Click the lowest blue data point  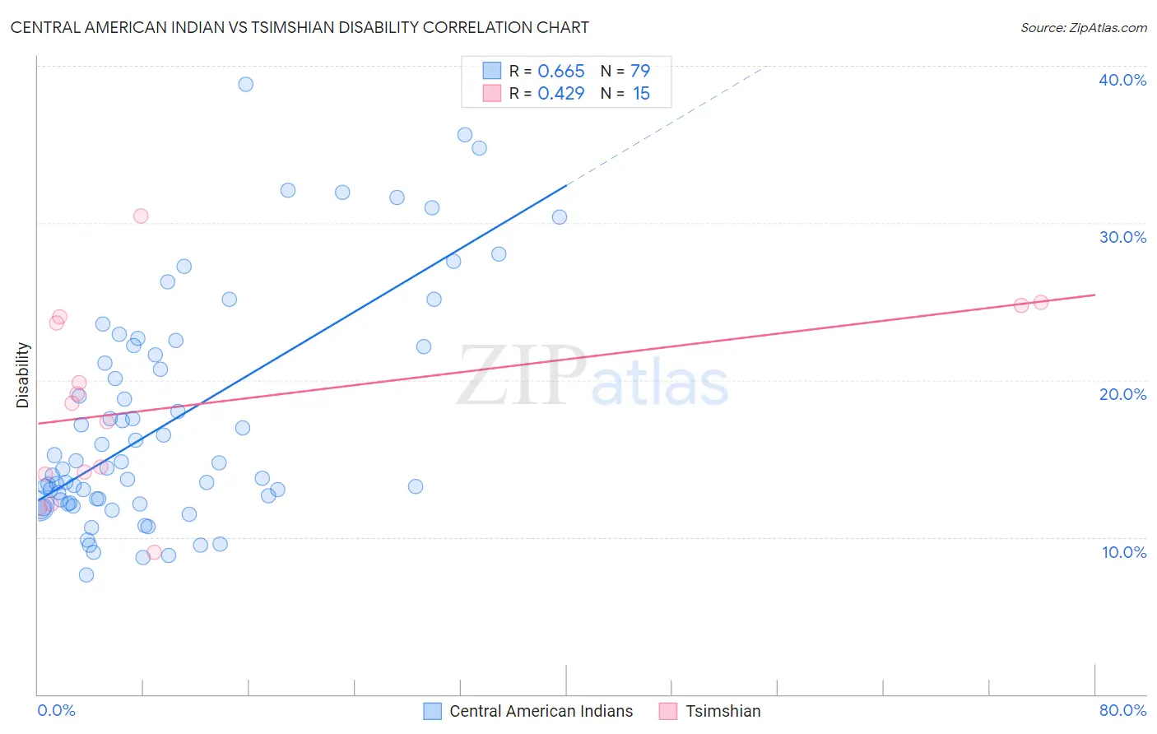(x=86, y=574)
